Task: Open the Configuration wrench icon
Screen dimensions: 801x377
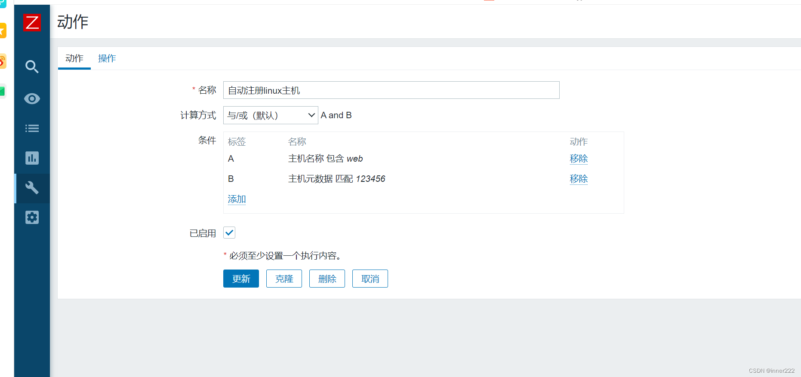Action: point(32,188)
